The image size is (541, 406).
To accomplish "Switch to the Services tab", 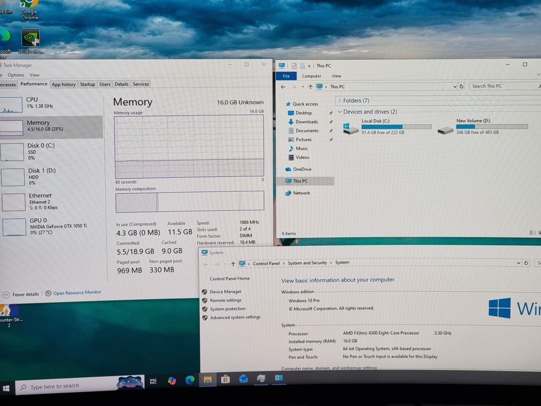I will 141,84.
